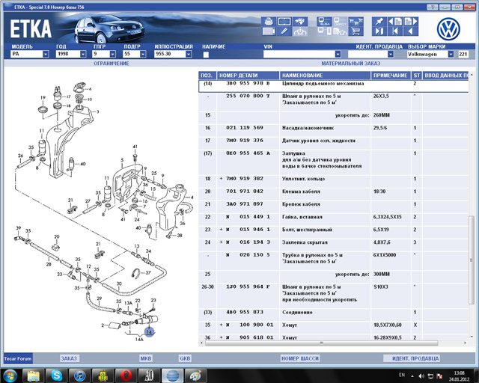
Task: Toggle the НАЛИЧИЕ checkbox
Action: coord(206,55)
